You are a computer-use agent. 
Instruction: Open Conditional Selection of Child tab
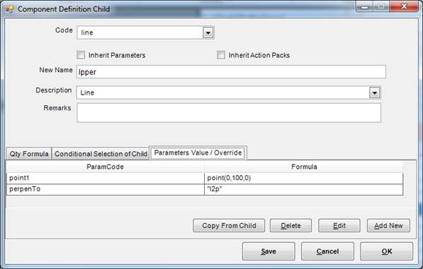click(x=101, y=154)
